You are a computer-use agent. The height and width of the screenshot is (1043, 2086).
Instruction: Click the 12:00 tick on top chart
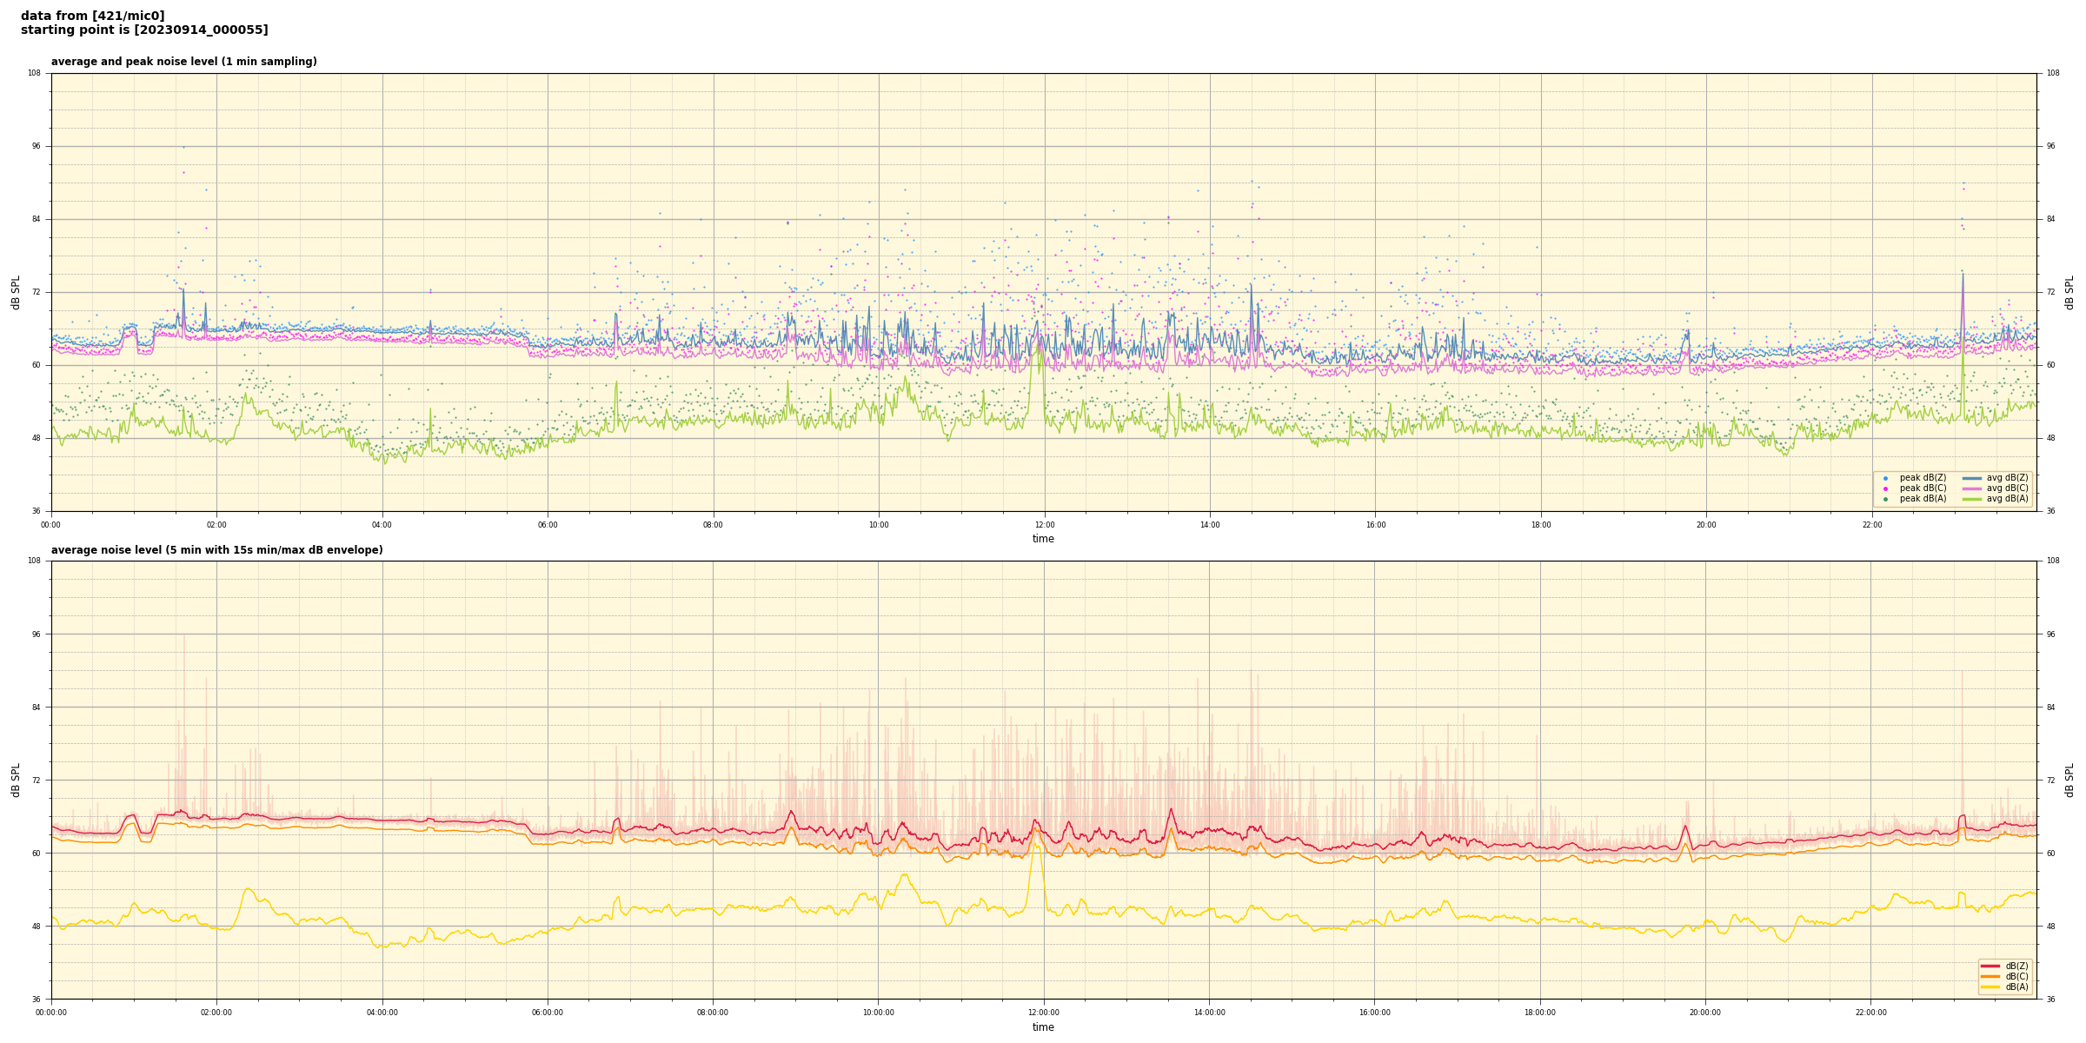tap(1045, 525)
